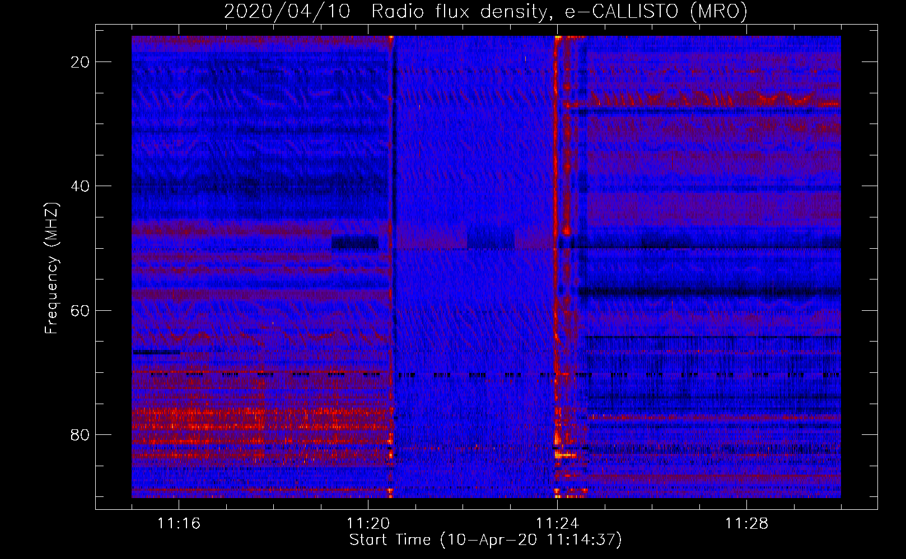Click the bright vertical burst at 11:24

click(x=558, y=267)
